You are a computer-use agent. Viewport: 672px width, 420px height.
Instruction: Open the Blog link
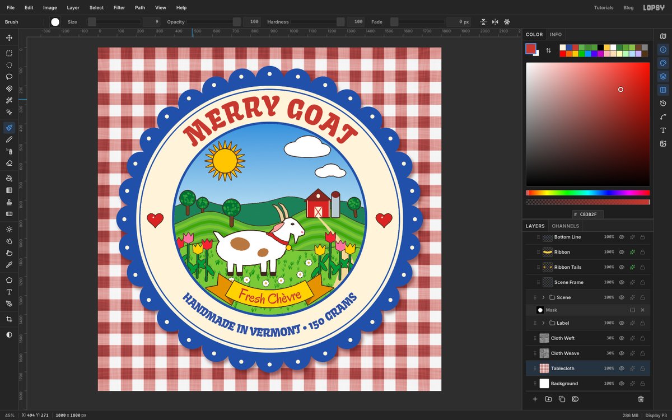(628, 8)
